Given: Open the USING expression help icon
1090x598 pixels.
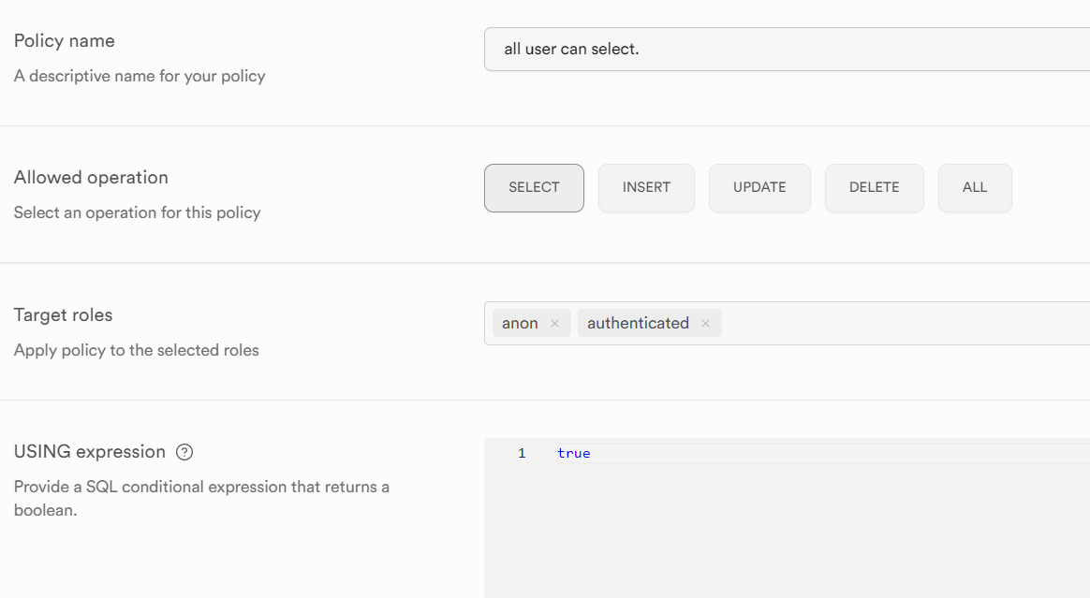Looking at the screenshot, I should [x=184, y=452].
